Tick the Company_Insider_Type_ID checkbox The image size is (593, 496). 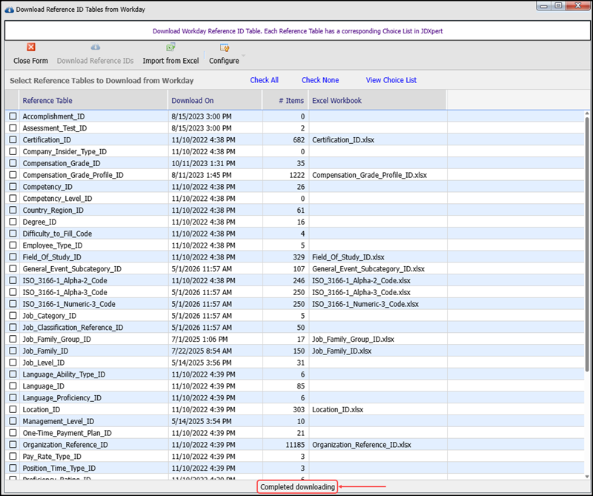[x=13, y=151]
